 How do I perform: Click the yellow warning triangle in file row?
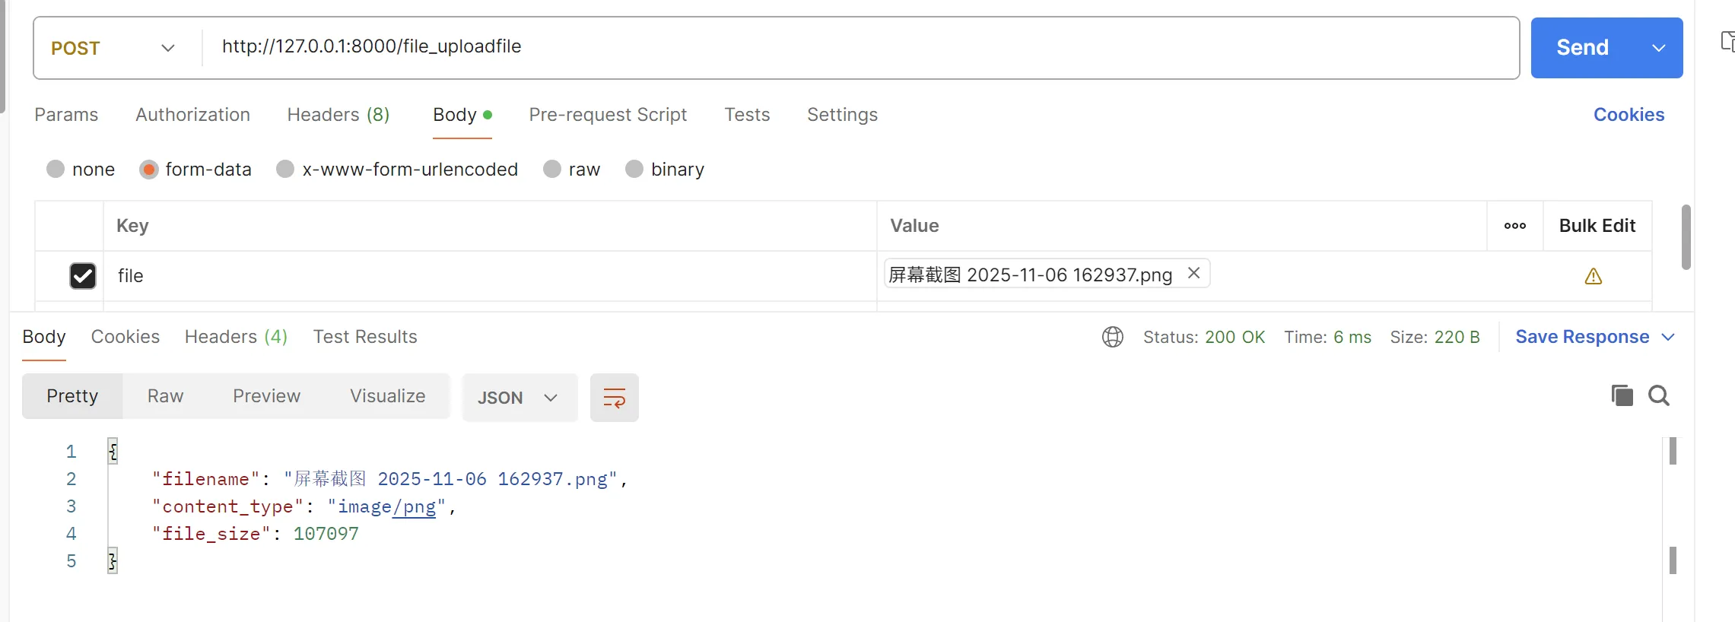[x=1594, y=276]
